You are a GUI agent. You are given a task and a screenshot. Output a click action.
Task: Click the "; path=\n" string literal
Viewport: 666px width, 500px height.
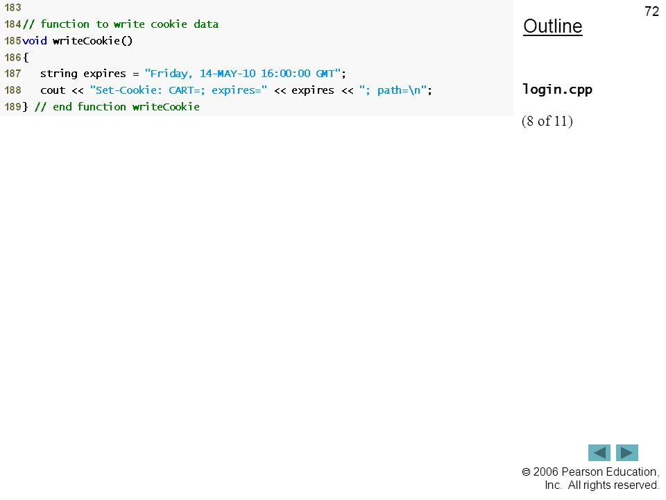pos(393,90)
